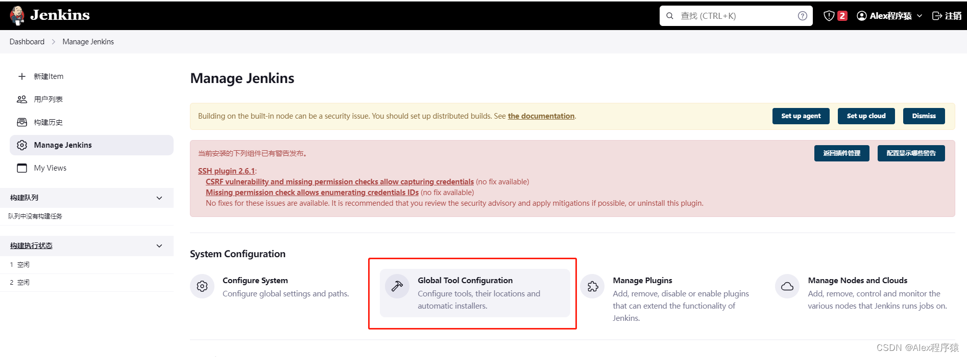967x357 pixels.
Task: Select Manage Jenkins in the sidebar
Action: coord(91,145)
